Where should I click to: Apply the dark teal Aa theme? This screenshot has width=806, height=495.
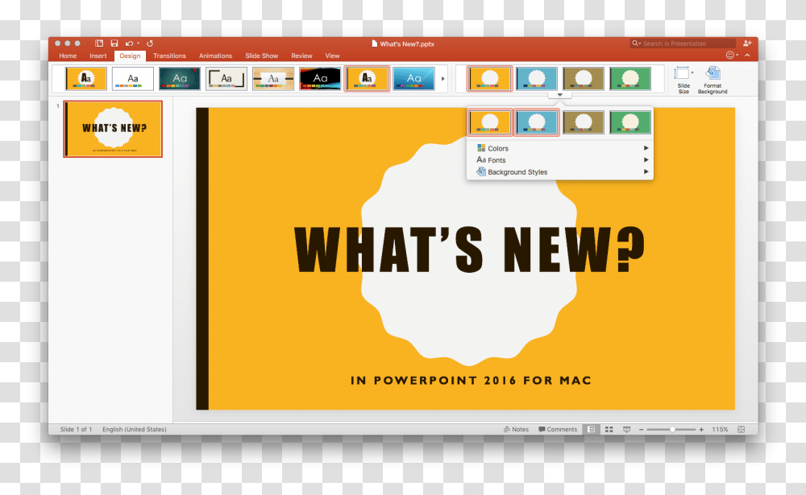point(180,79)
